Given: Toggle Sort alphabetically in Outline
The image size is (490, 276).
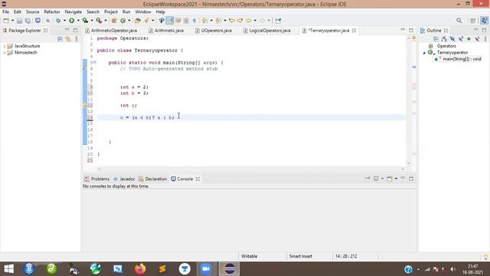Looking at the screenshot, I should click(x=444, y=39).
